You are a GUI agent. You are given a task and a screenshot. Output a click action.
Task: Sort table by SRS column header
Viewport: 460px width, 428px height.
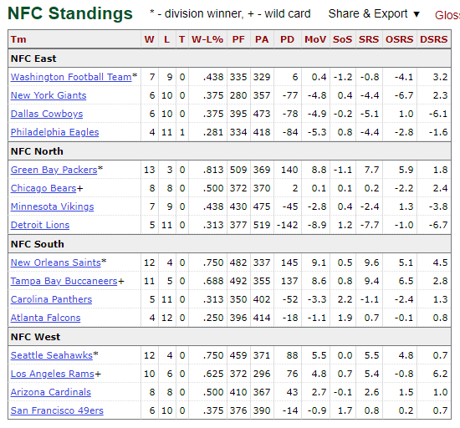[x=369, y=39]
